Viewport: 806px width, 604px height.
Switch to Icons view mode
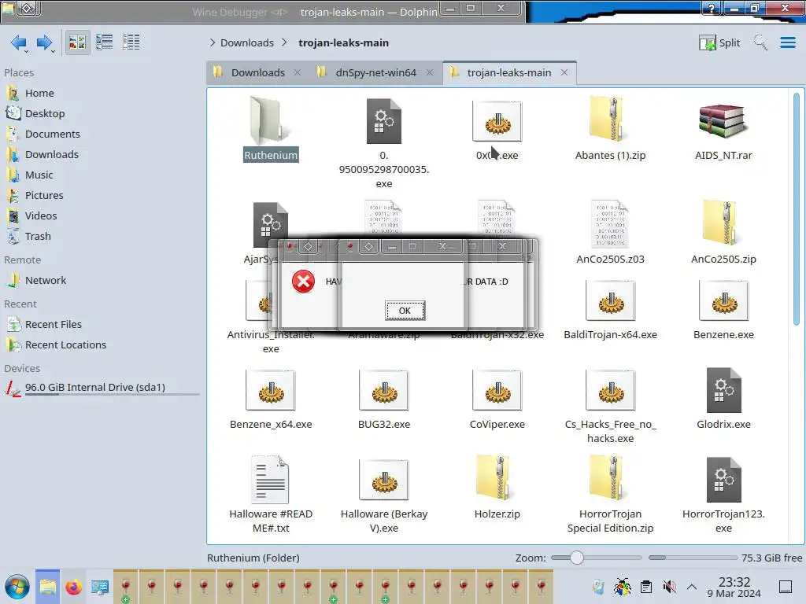(x=77, y=42)
